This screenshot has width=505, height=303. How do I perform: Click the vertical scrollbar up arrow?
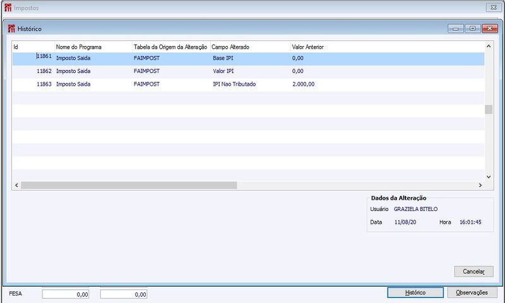(489, 46)
